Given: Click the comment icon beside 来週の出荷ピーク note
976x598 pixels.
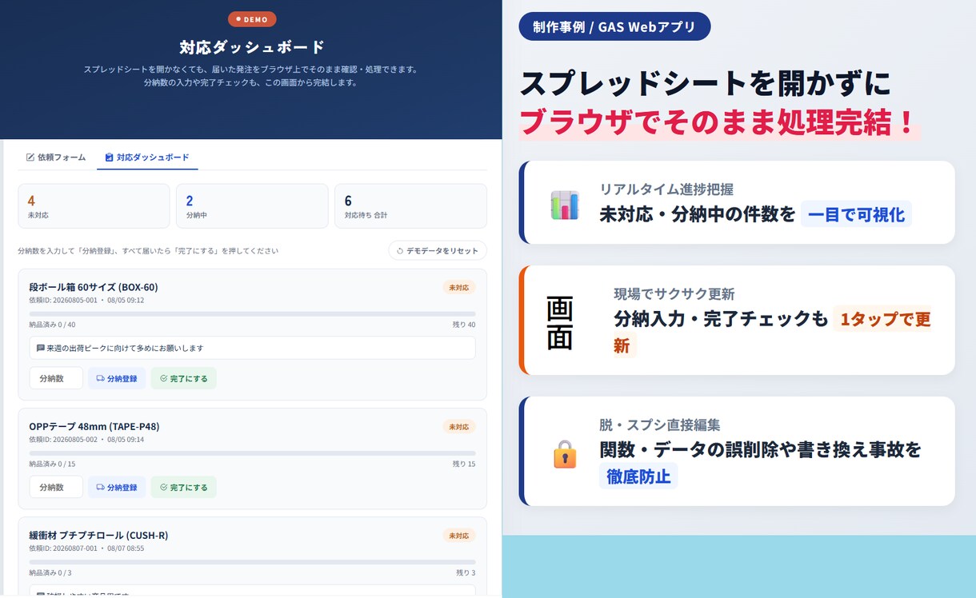Looking at the screenshot, I should pyautogui.click(x=41, y=348).
